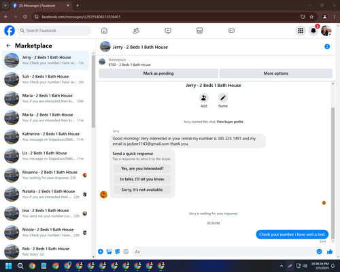This screenshot has height=272, width=340.
Task: Open the tab search dropdown arrow
Action: pyautogui.click(x=5, y=5)
